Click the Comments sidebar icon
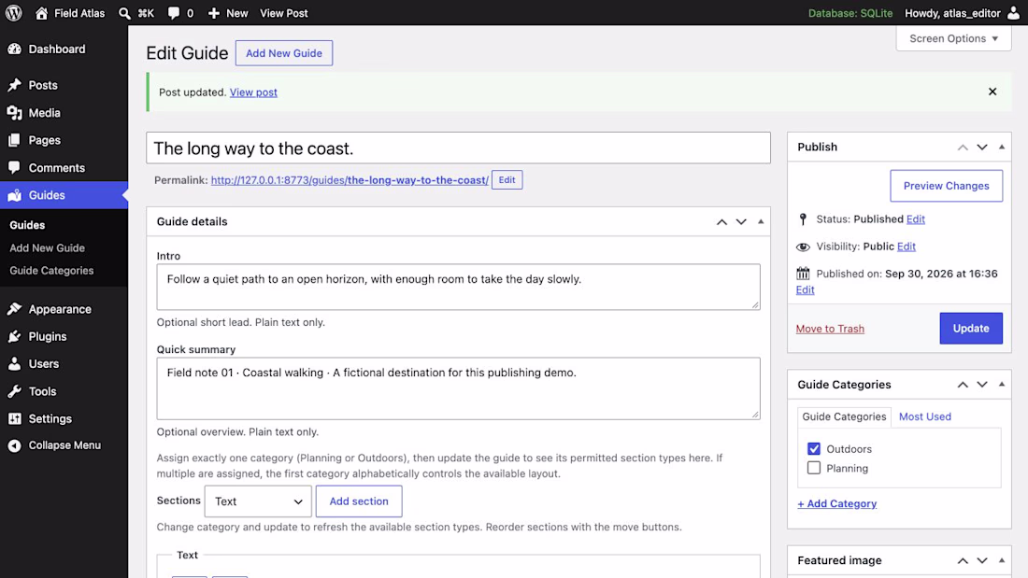The width and height of the screenshot is (1028, 578). 14,168
